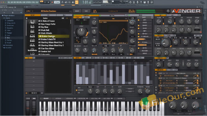This screenshot has height=116, width=207.
Task: Toggle power for the ModWheel mod slot
Action: pos(159,86)
